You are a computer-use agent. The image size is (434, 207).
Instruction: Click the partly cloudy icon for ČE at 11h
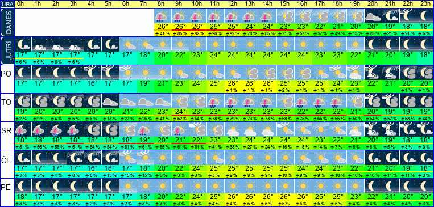tap(216, 157)
